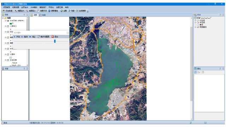The height and width of the screenshot is (127, 226).
Task: Click the person icon in status bar
Action: 191,123
